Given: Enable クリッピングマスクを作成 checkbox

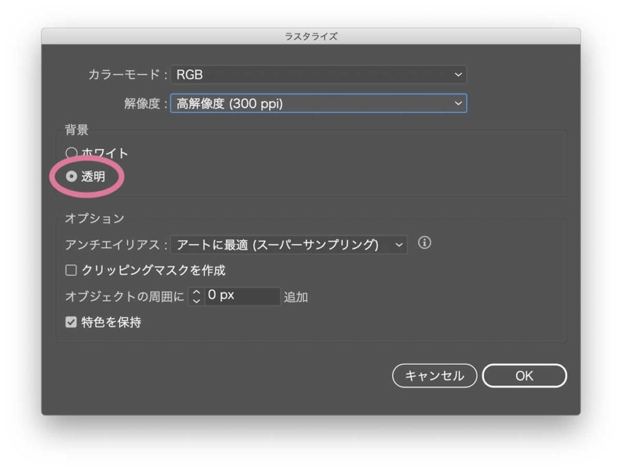Looking at the screenshot, I should click(71, 270).
